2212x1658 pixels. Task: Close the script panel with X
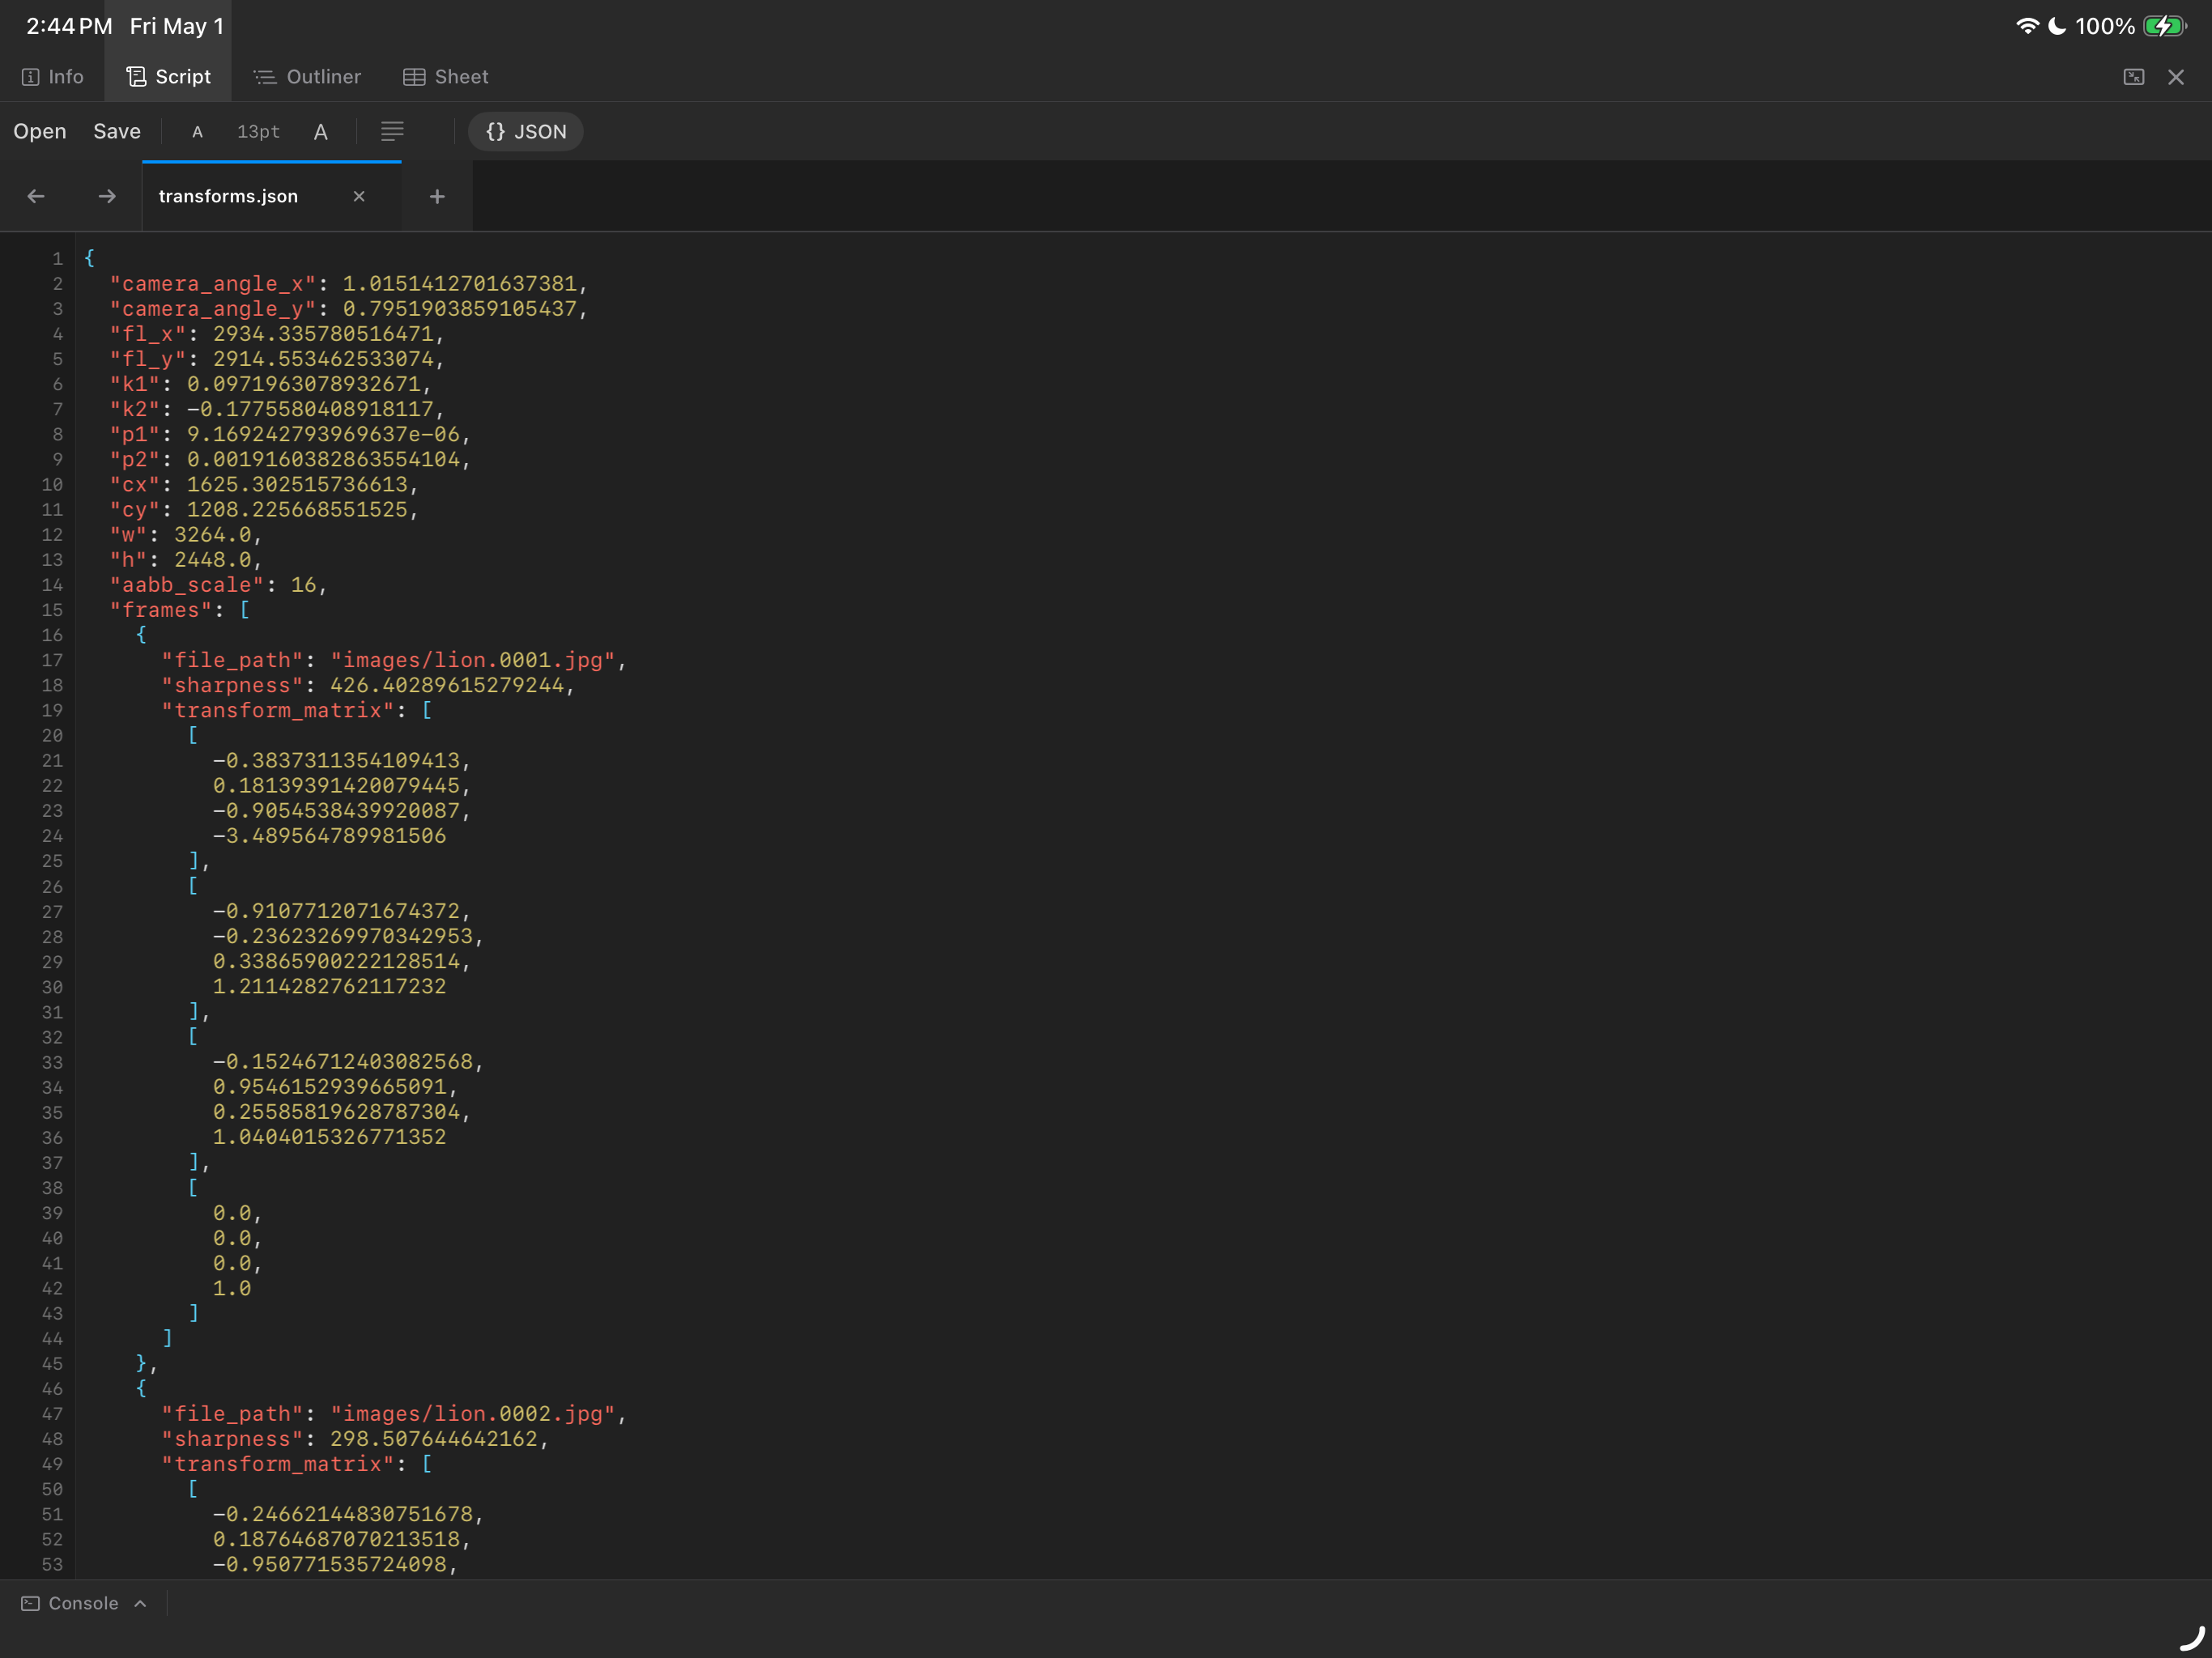[2175, 77]
